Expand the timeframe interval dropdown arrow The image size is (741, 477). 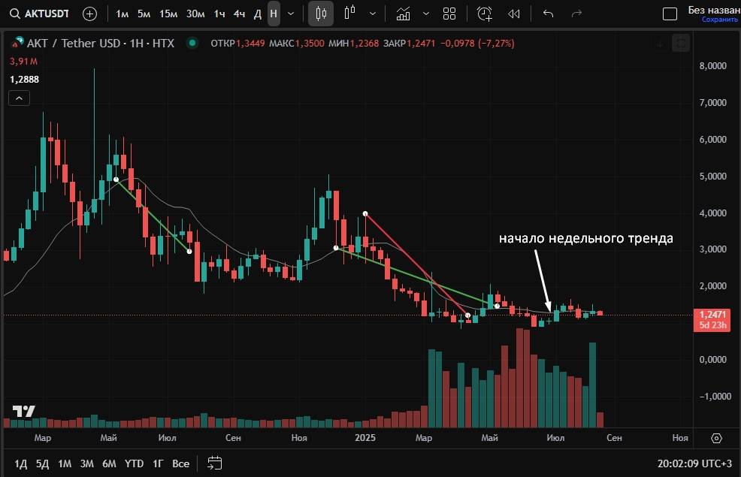click(x=291, y=14)
